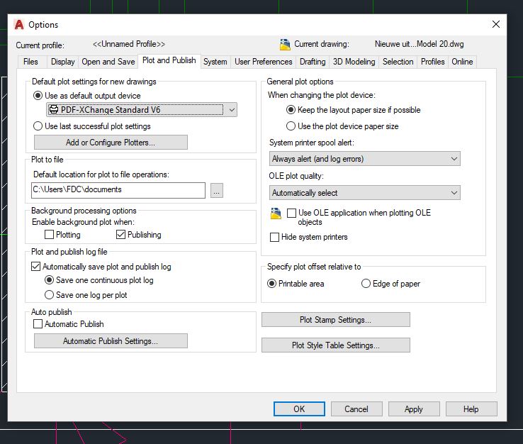Image resolution: width=523 pixels, height=444 pixels.
Task: Switch to the Drafting tab
Action: coord(313,62)
